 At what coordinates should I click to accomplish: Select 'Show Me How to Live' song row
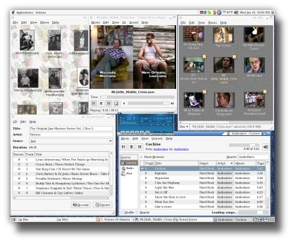click(203, 197)
